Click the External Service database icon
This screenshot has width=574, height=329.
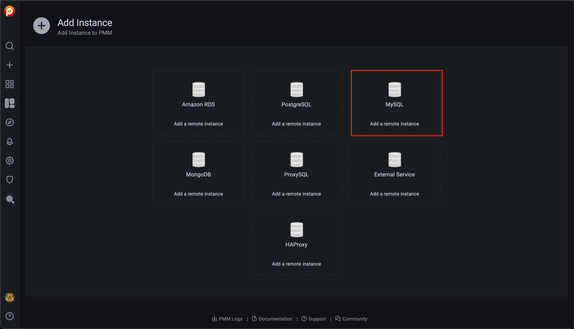394,160
